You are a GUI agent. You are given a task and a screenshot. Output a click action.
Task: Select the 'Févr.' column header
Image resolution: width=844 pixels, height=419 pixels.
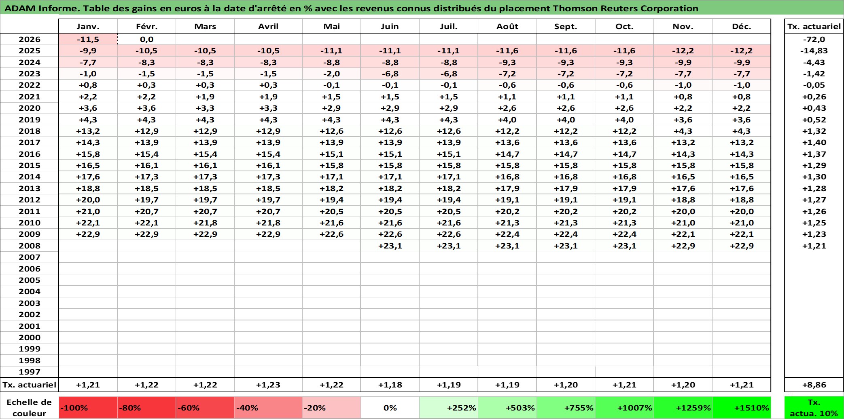pos(146,26)
